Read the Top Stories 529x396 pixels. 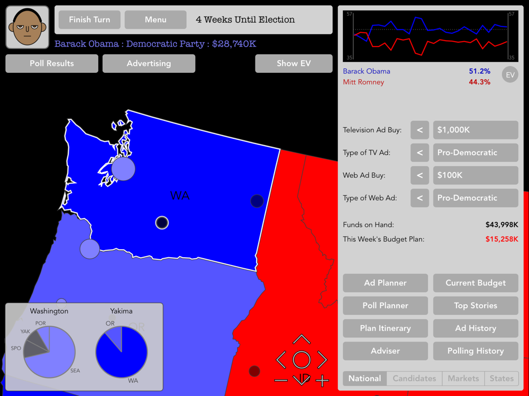tap(476, 305)
